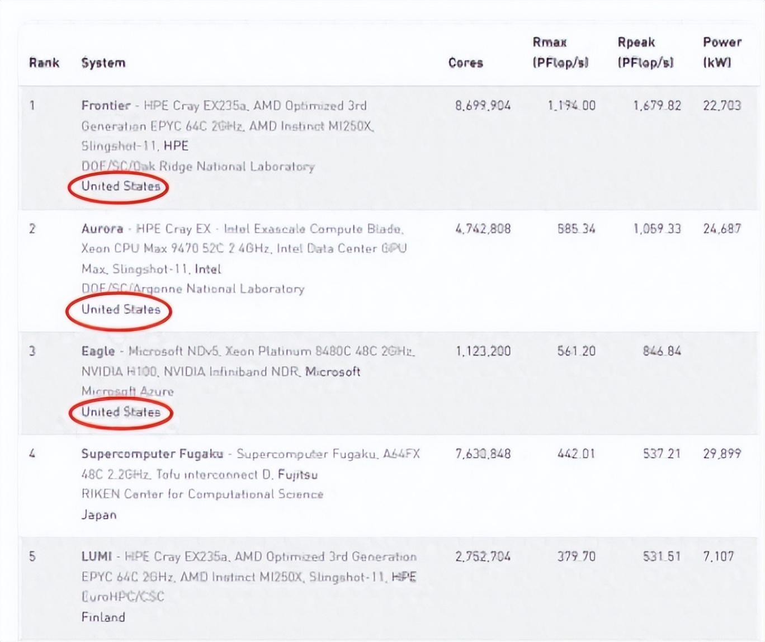This screenshot has width=765, height=642.
Task: Select circled United States under Frontier
Action: (121, 186)
